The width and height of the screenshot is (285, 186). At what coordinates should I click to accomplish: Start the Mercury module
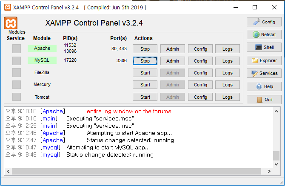[145, 85]
